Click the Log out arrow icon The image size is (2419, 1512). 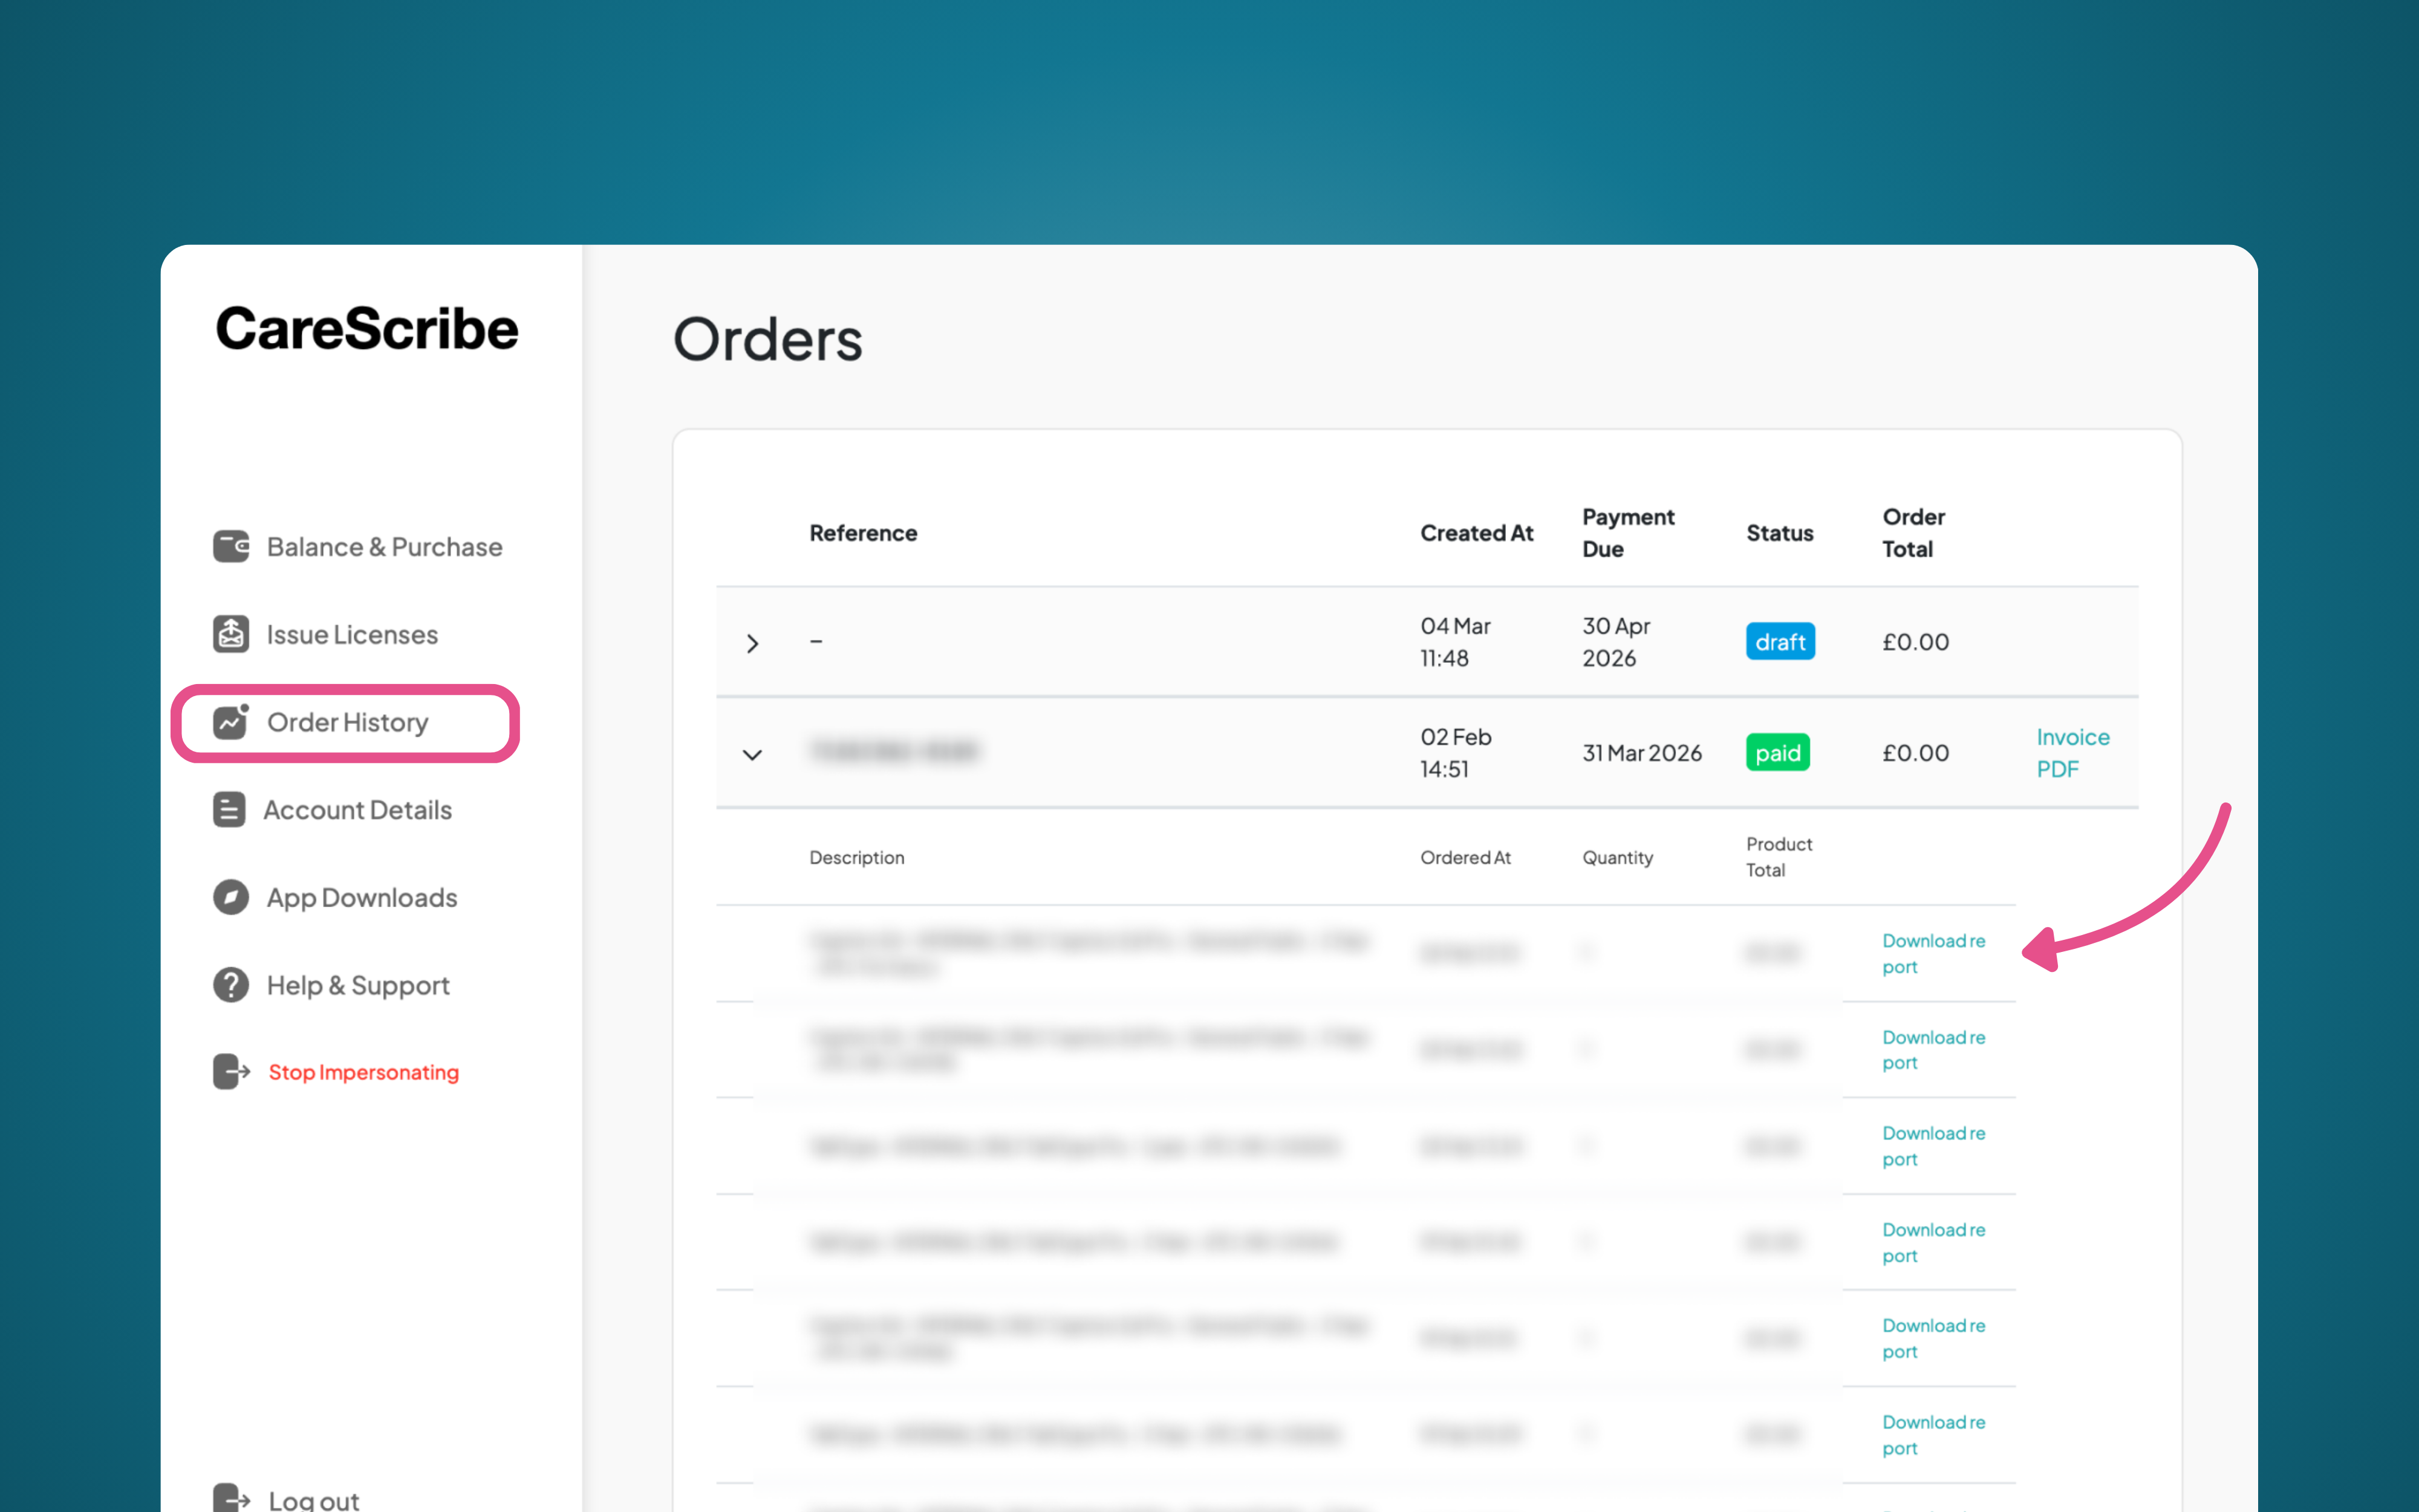tap(231, 1498)
